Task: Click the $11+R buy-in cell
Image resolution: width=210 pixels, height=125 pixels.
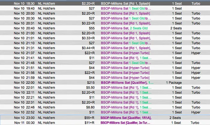Action: [x=89, y=123]
